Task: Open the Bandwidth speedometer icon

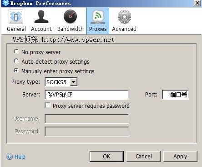Action: [x=70, y=17]
